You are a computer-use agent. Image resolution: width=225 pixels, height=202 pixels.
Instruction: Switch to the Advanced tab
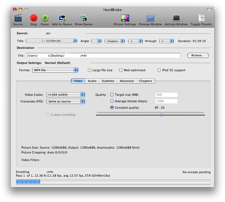[x=127, y=81]
